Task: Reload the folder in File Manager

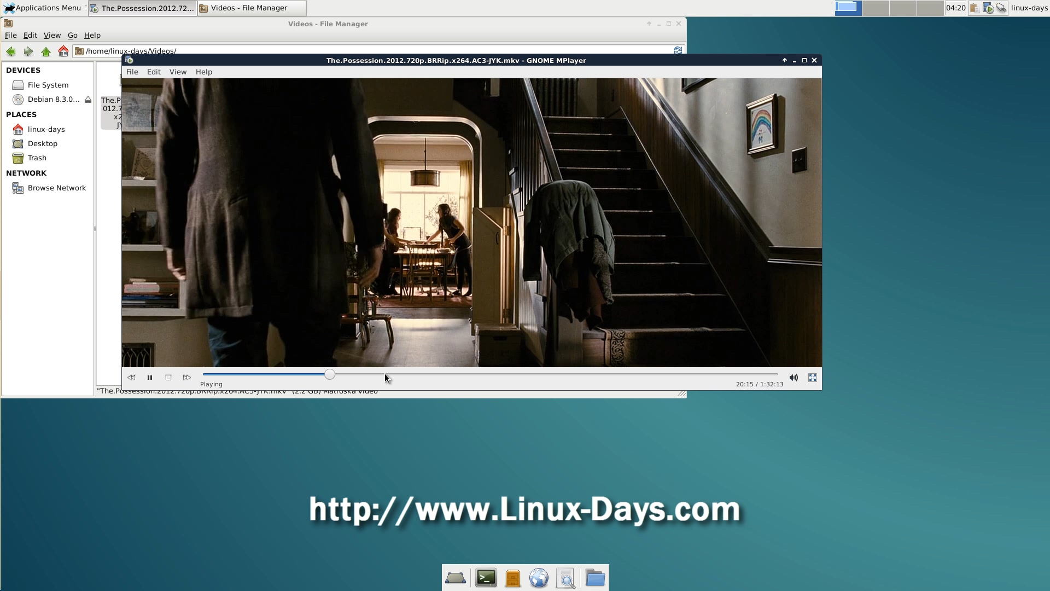Action: point(678,50)
